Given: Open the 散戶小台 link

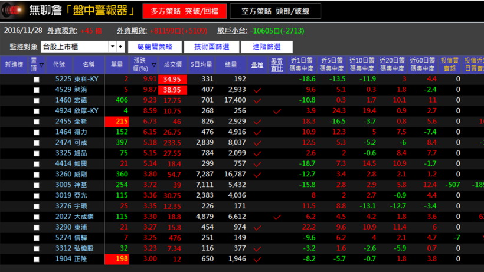Looking at the screenshot, I should (x=232, y=31).
